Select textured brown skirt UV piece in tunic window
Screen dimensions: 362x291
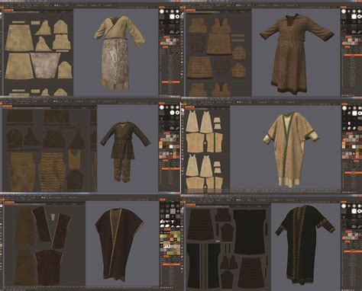pos(200,67)
